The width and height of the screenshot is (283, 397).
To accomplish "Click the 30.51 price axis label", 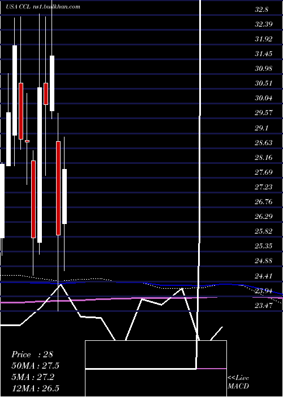I will (x=264, y=83).
